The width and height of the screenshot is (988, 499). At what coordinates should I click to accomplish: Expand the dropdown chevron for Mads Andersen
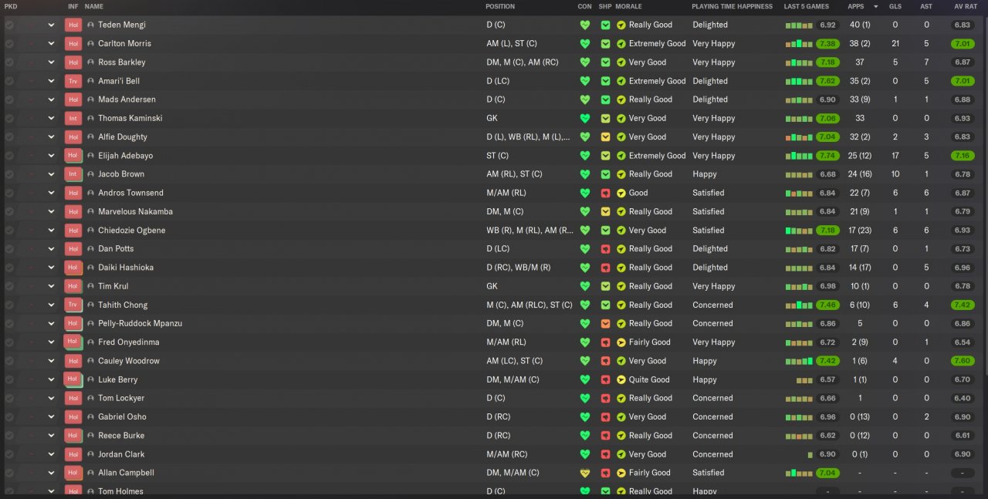click(51, 99)
